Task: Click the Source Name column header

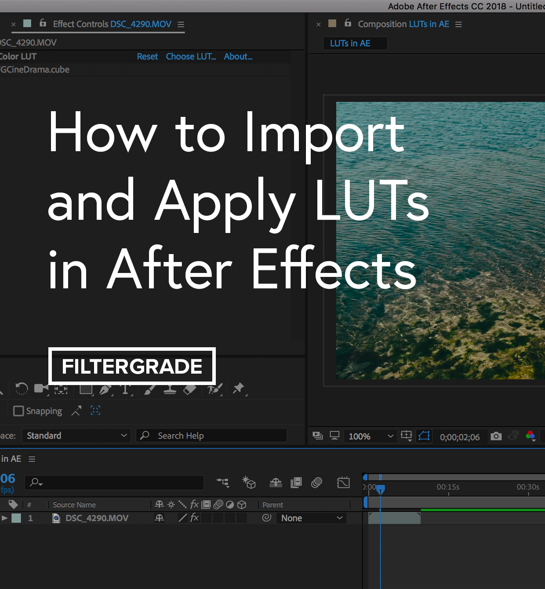Action: pyautogui.click(x=74, y=505)
